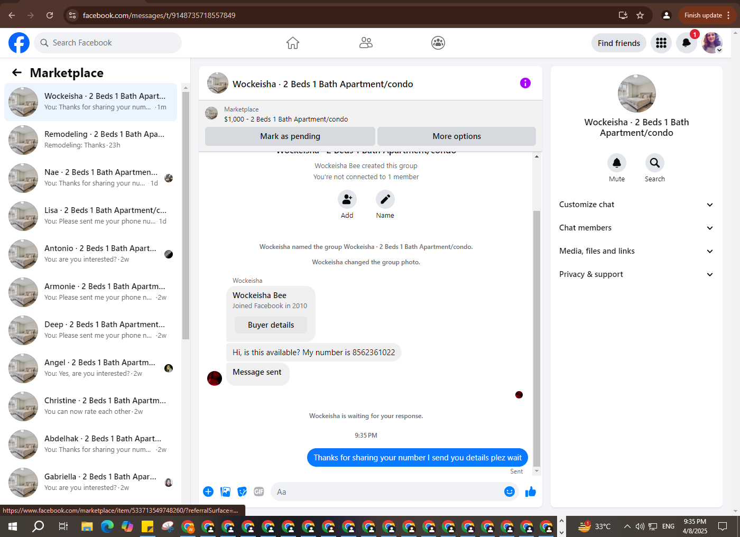
Task: Open Armonie conversation in list
Action: coord(91,292)
